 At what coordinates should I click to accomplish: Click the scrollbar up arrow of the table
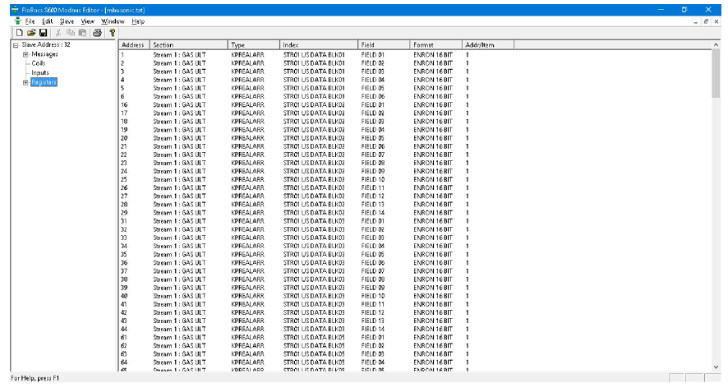click(716, 45)
